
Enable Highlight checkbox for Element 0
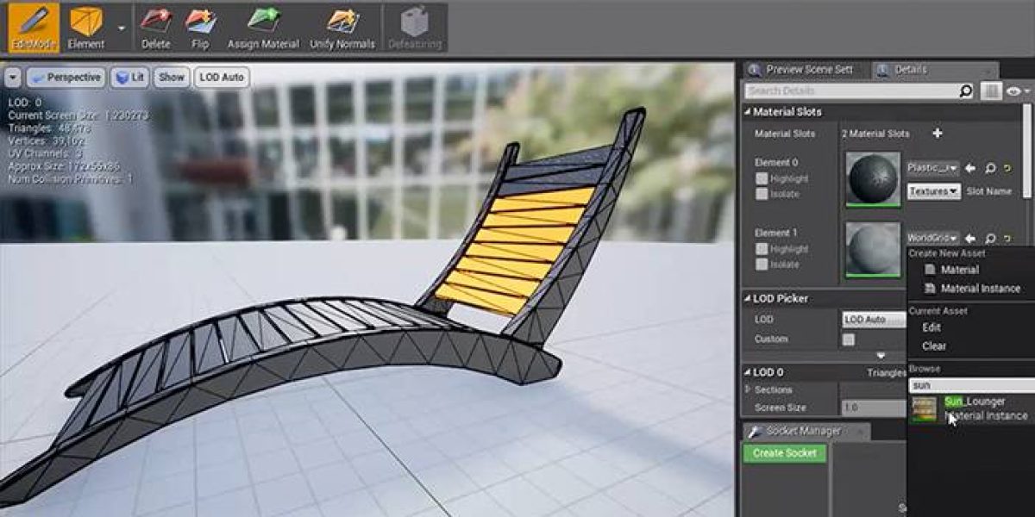[x=762, y=178]
